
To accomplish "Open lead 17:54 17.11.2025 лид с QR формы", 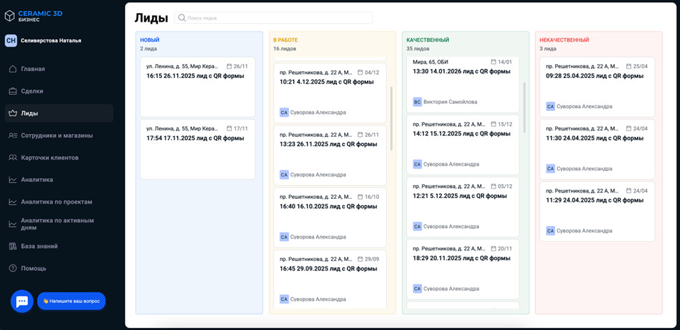I will click(198, 149).
